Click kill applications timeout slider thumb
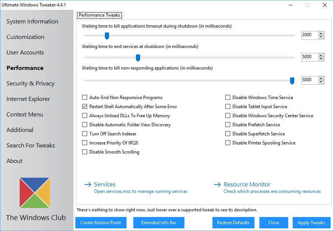The image size is (334, 231). (x=107, y=36)
